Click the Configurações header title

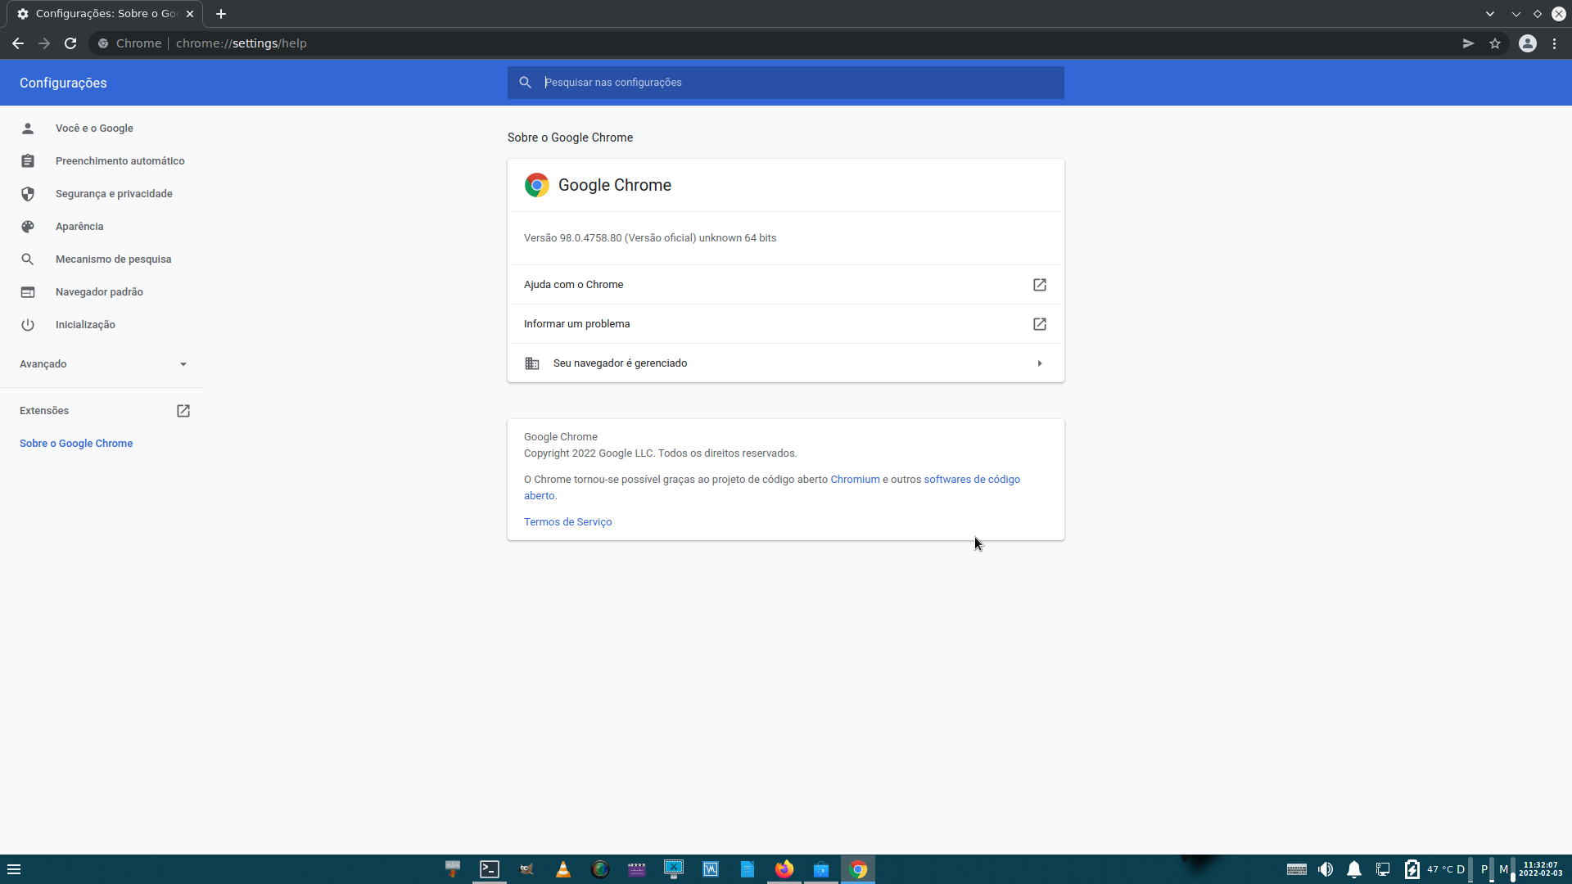pos(63,83)
